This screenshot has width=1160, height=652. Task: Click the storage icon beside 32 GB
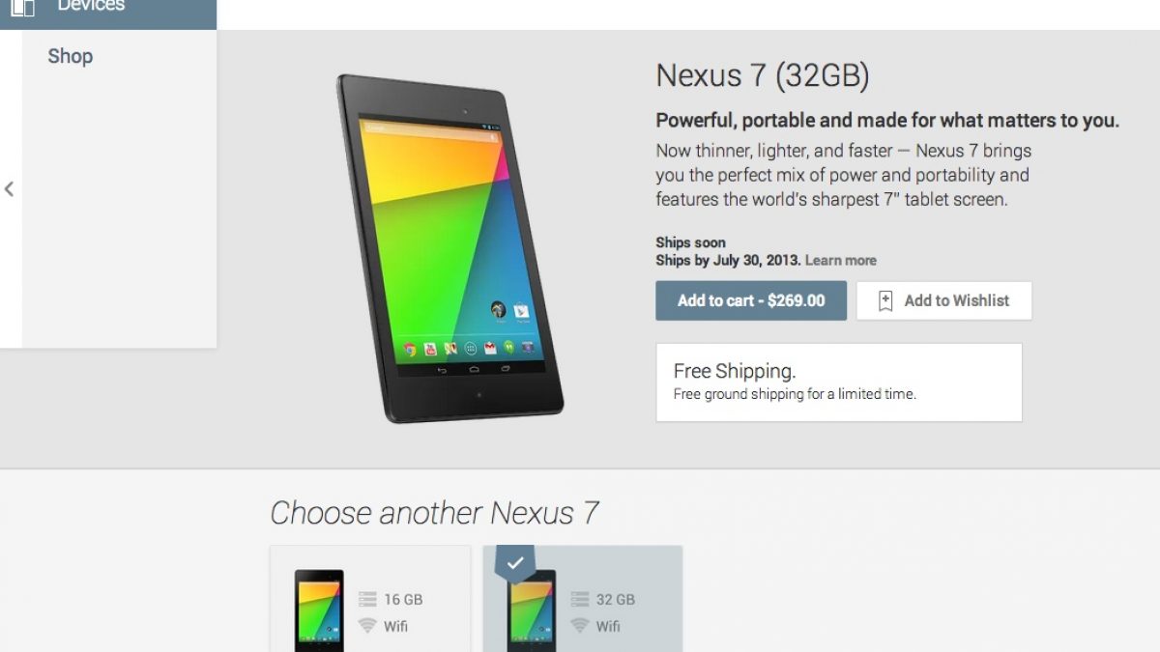580,599
